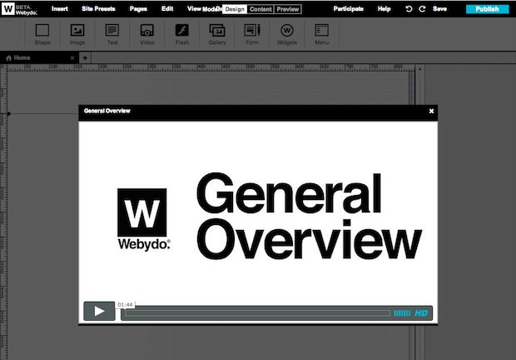The height and width of the screenshot is (360, 516).
Task: Play the General Overview video
Action: pos(99,311)
